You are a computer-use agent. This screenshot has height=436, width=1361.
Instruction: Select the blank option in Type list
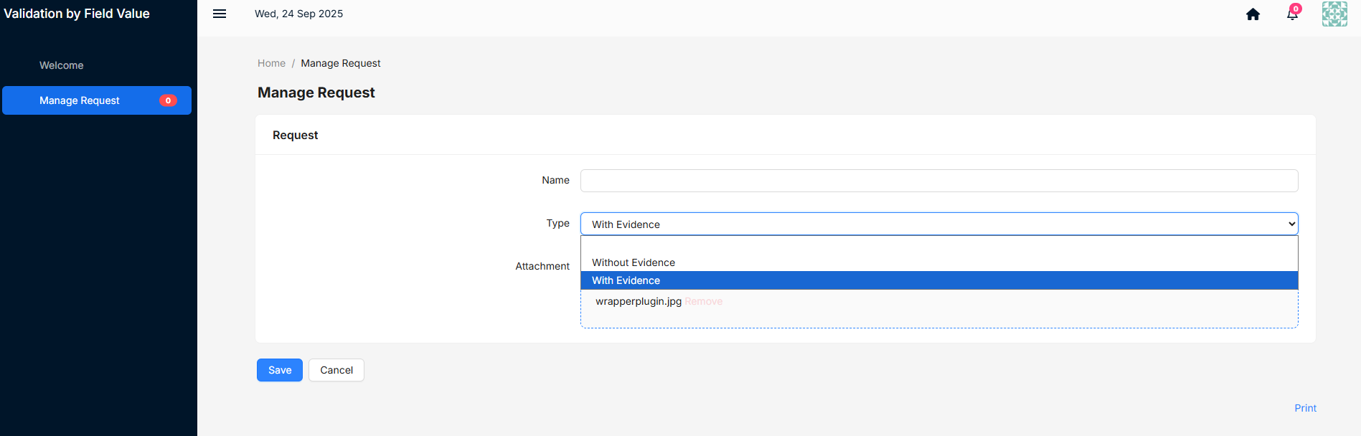coord(939,245)
